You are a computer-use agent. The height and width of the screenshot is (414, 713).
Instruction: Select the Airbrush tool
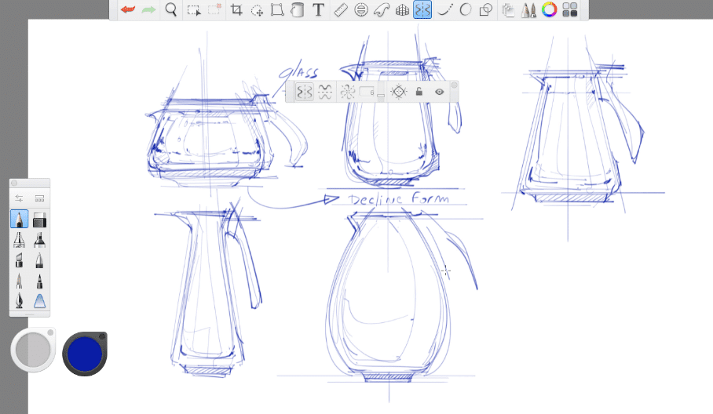[19, 240]
